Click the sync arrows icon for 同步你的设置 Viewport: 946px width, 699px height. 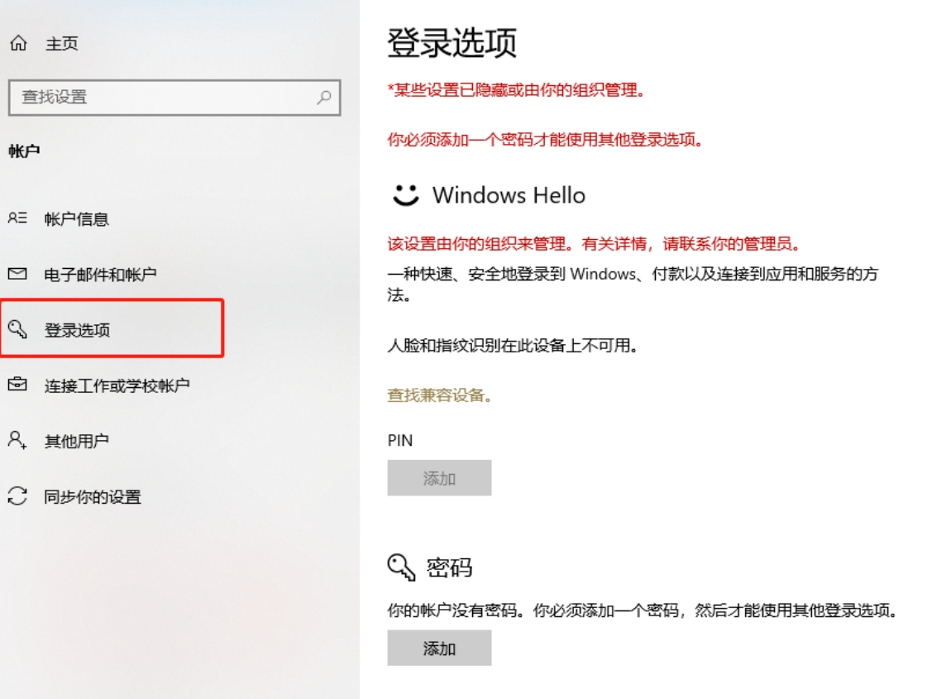click(17, 496)
